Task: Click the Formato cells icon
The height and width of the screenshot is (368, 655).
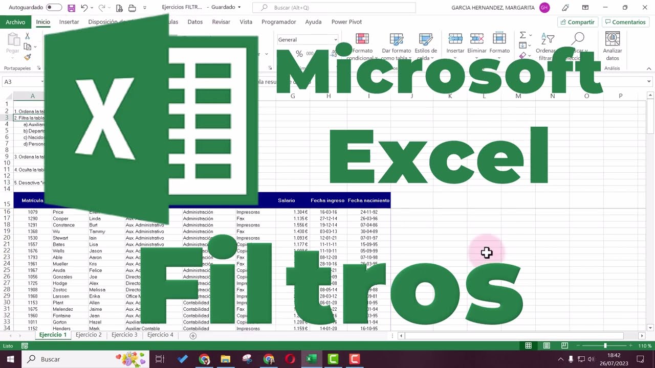Action: click(499, 39)
